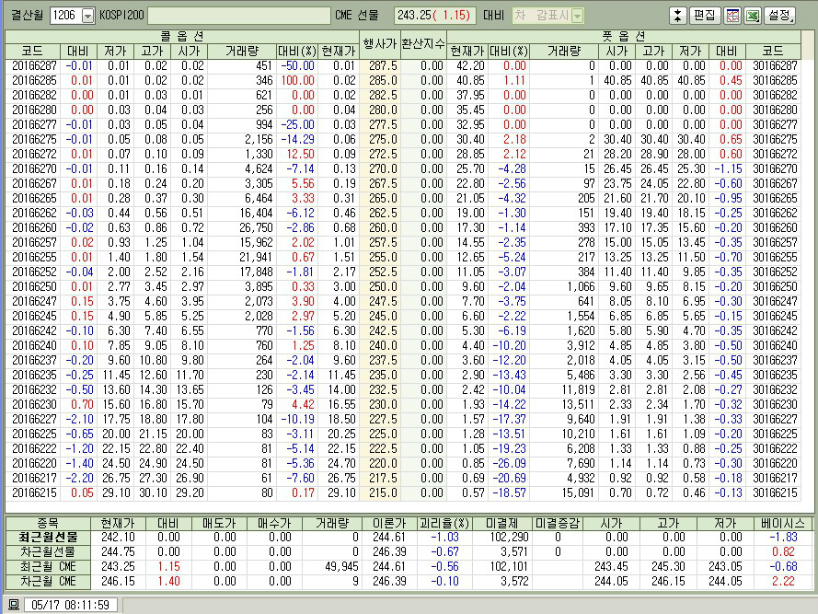The height and width of the screenshot is (614, 818).
Task: Open the 결산월 1206 dropdown
Action: [x=87, y=16]
